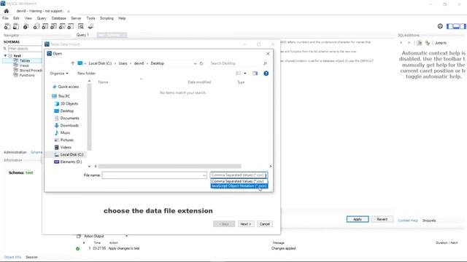Click the create new view toolbar icon
467x262 pixels.
click(53, 26)
